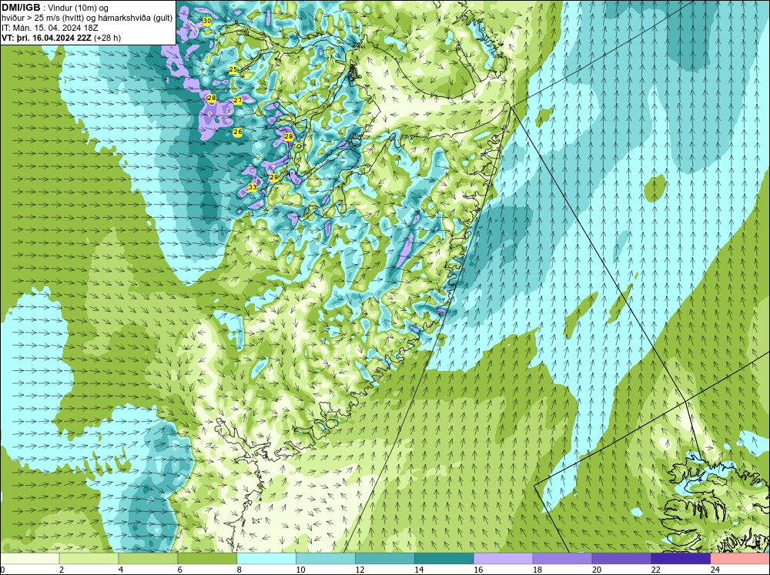Click the yellow gust label "26"
770x575 pixels.
pyautogui.click(x=238, y=132)
